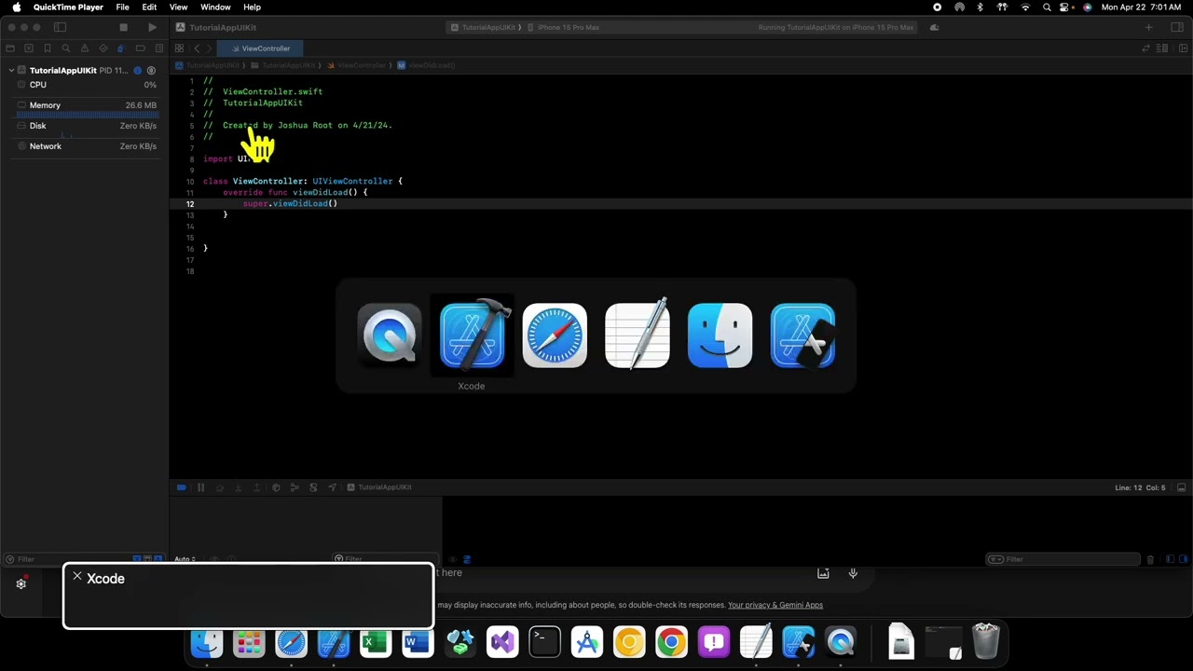Screen dimensions: 1193x671
Task: Stop the running app in Xcode toolbar
Action: click(x=123, y=27)
